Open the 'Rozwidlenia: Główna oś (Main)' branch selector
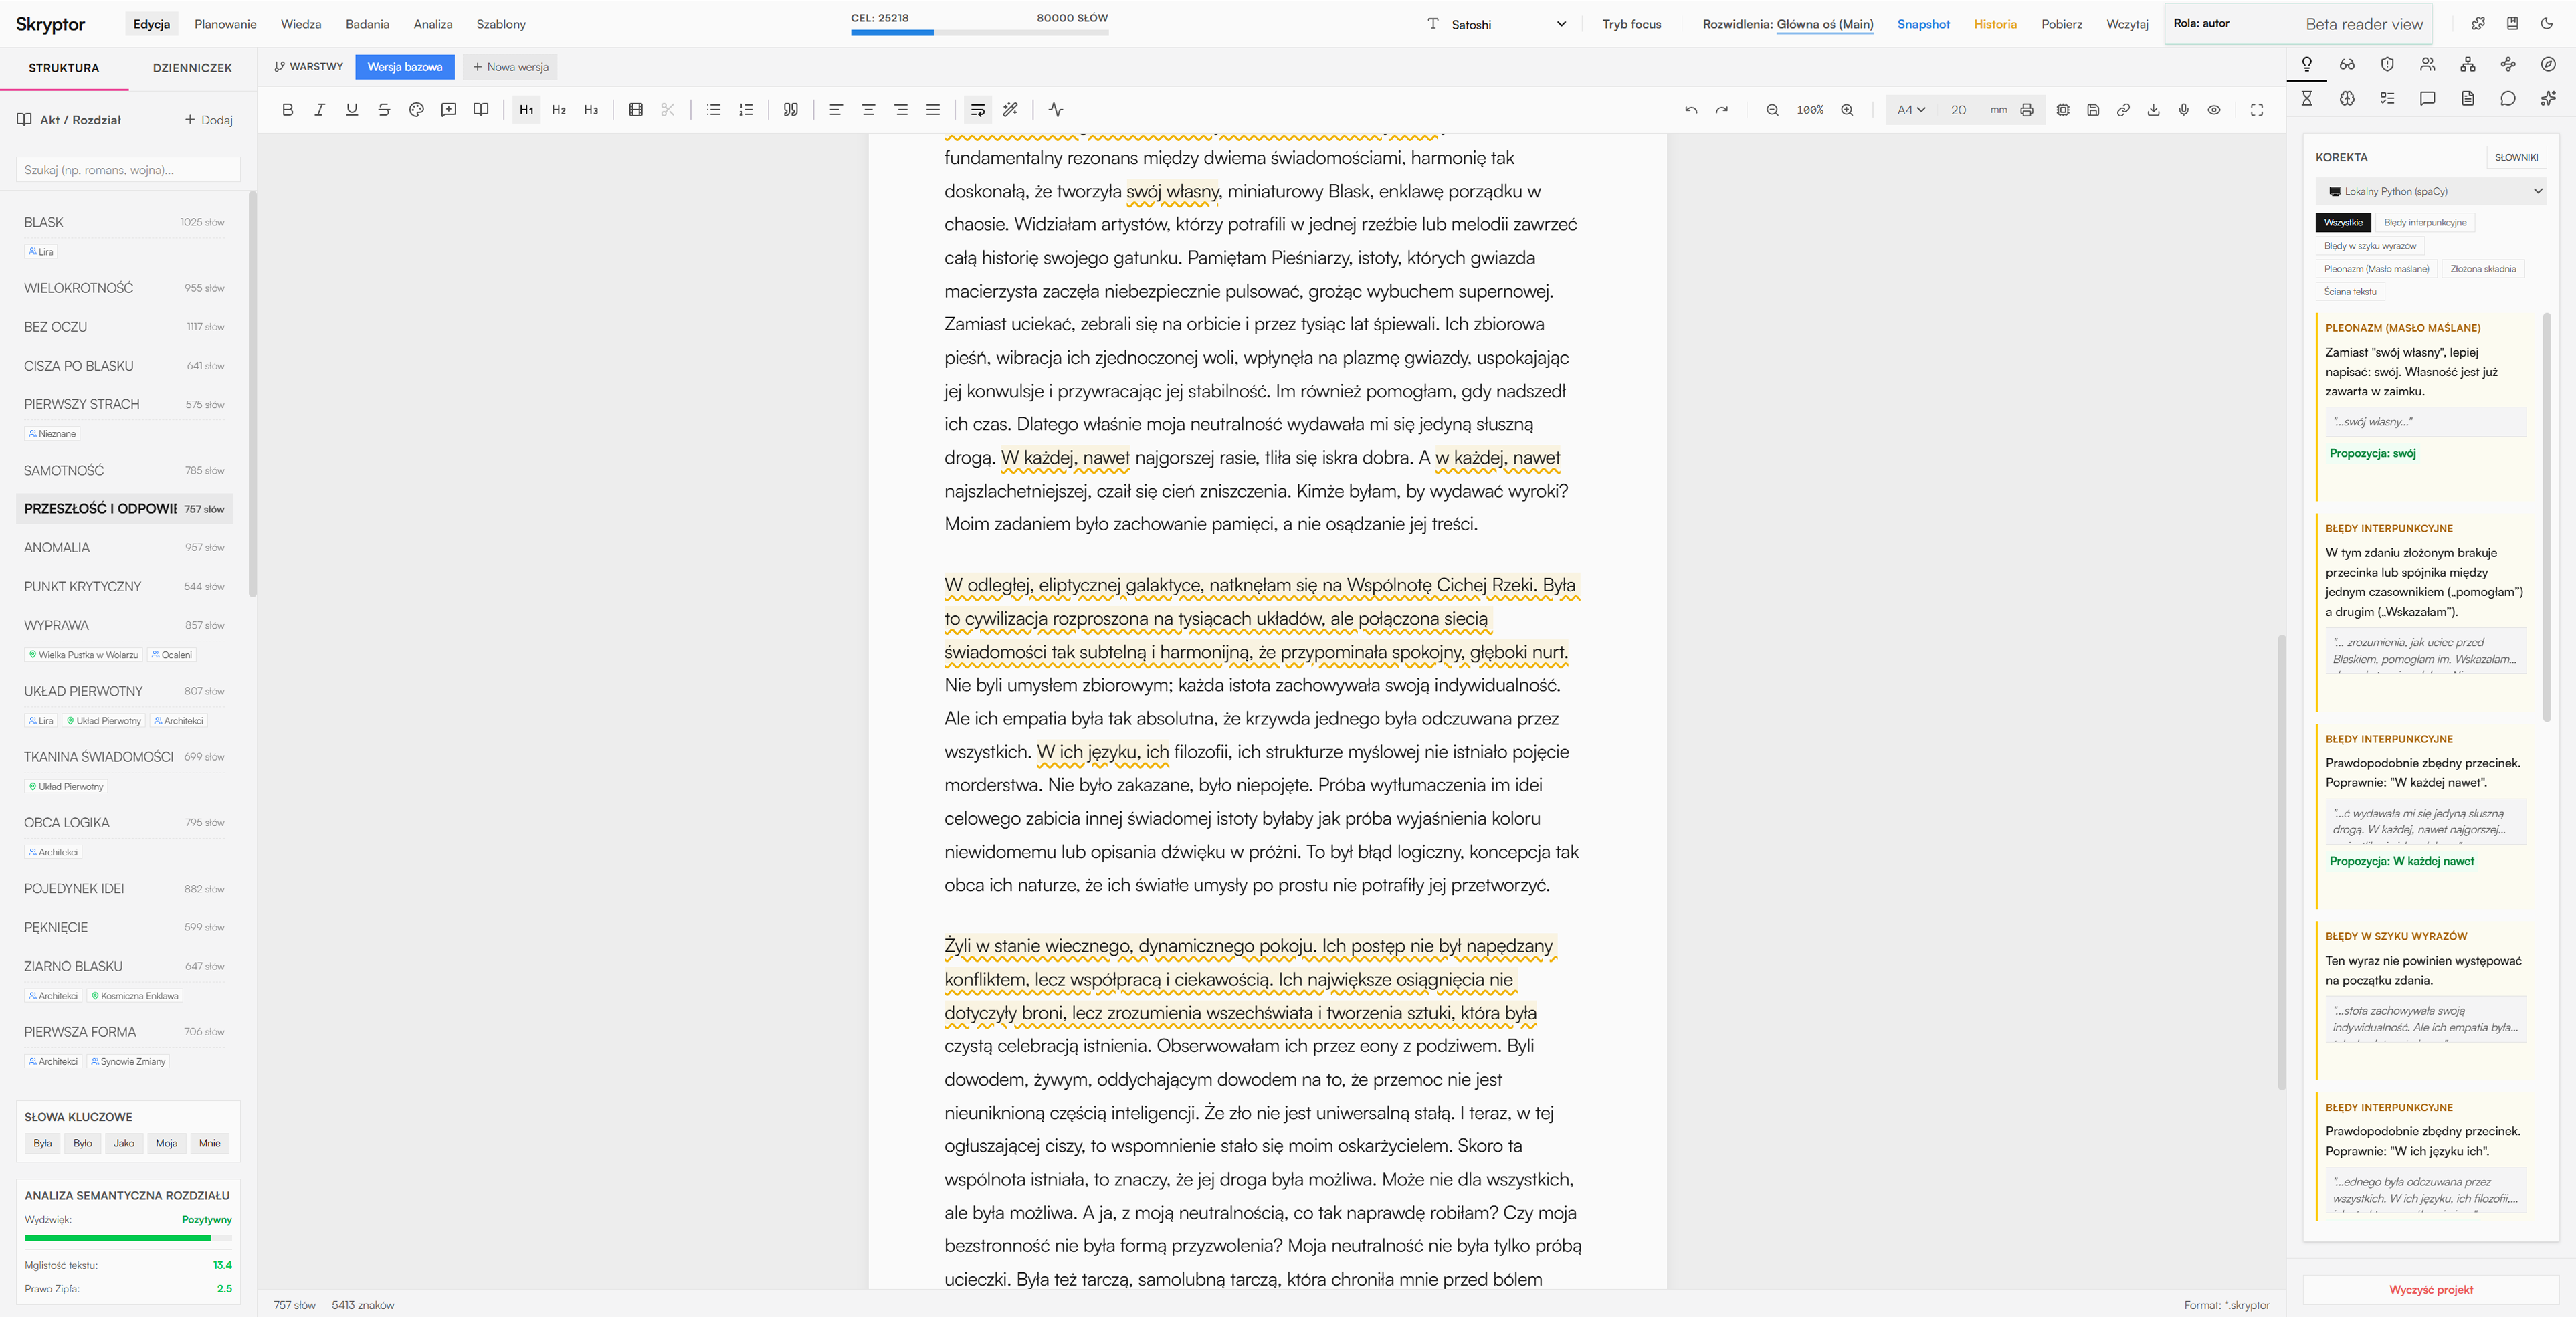 [x=1787, y=25]
